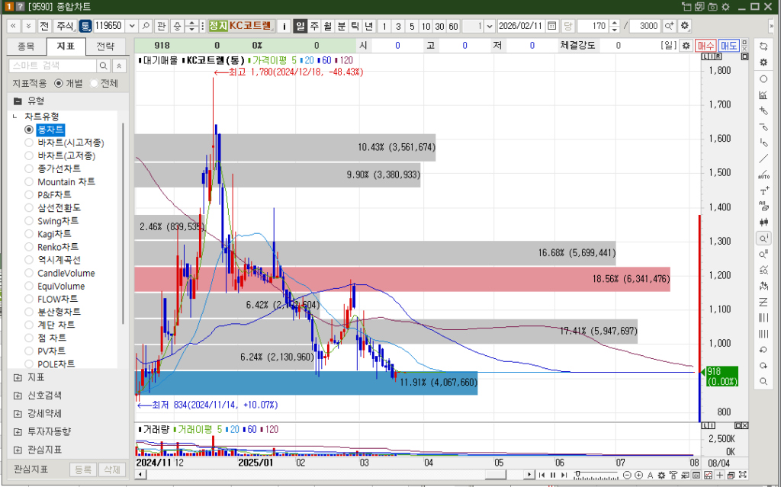Image resolution: width=781 pixels, height=487 pixels.
Task: Select the 분 minute period button
Action: 341,26
